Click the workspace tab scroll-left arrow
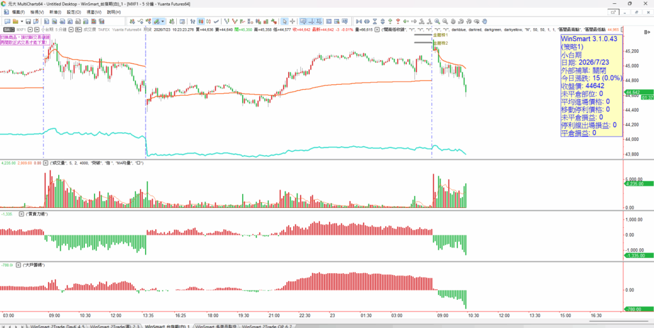654x328 pixels. coord(10,326)
